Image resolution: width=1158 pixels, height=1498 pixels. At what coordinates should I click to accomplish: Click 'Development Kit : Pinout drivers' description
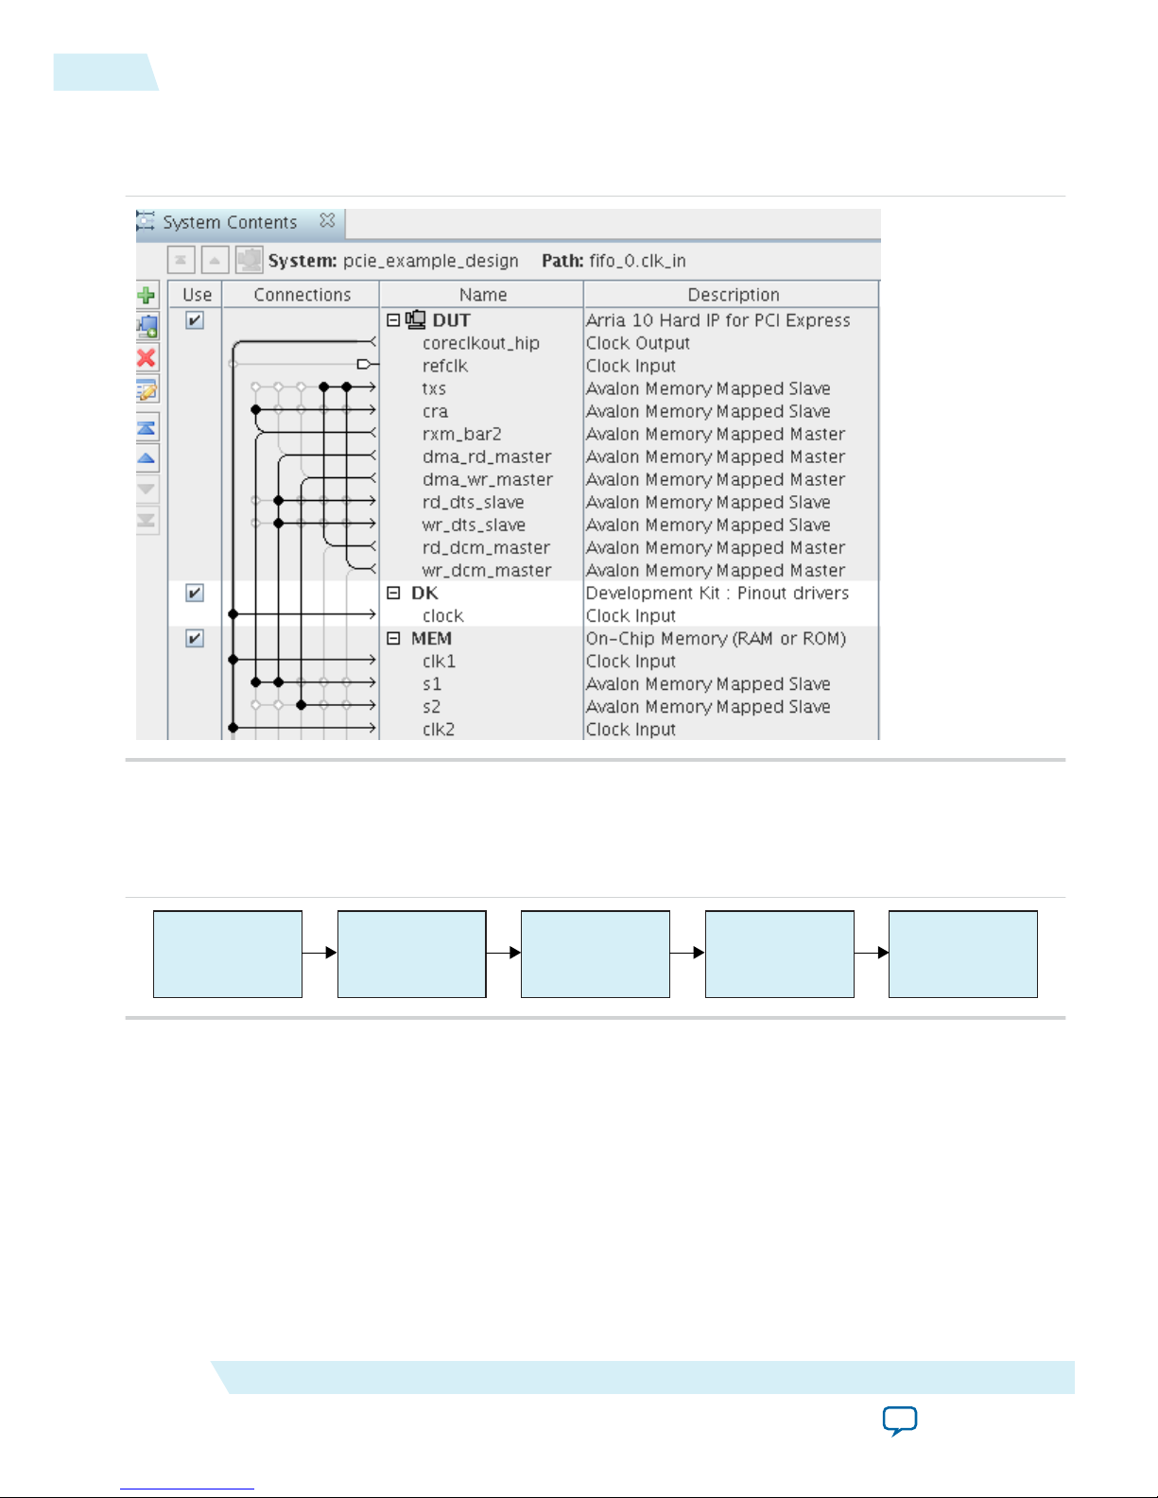717,593
